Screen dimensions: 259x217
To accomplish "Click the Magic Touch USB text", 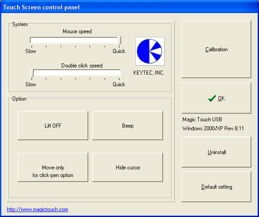I will pos(202,120).
